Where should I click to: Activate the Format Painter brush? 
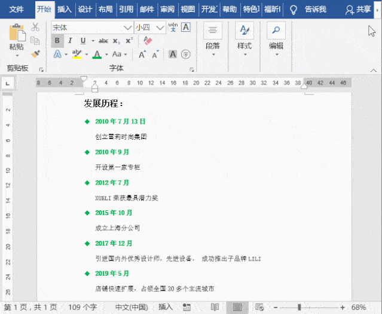35,54
